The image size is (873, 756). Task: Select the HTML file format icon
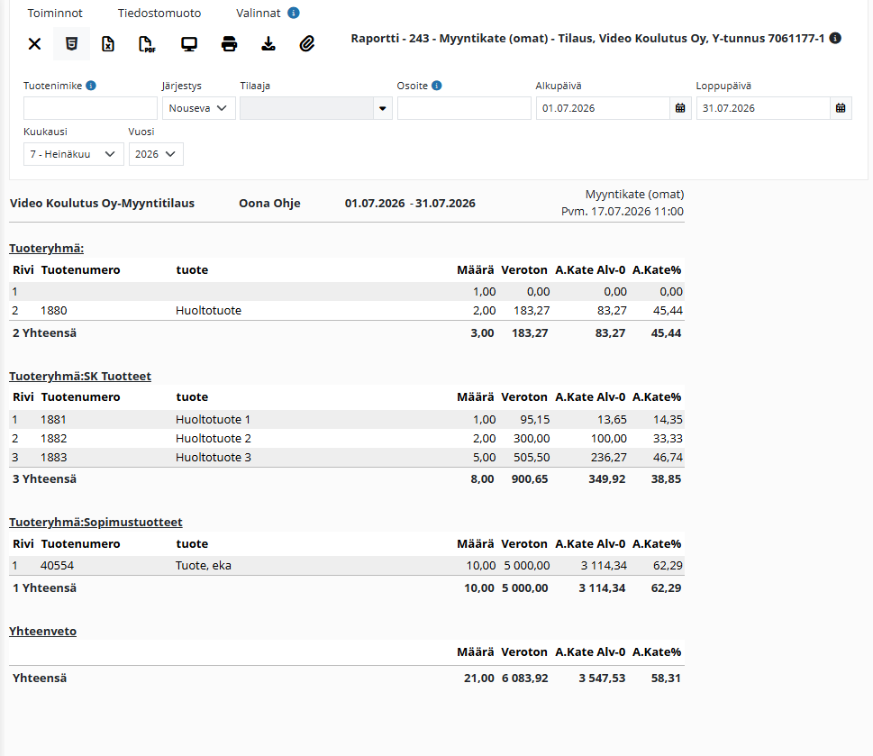pos(71,43)
